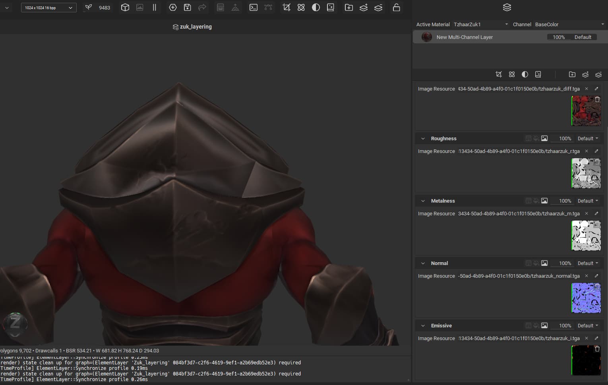Click the trash icon on the emissive texture thumbnail
This screenshot has width=608, height=385.
597,349
